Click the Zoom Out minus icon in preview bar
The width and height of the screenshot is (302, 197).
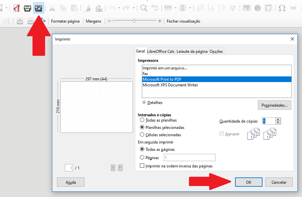pos(30,21)
